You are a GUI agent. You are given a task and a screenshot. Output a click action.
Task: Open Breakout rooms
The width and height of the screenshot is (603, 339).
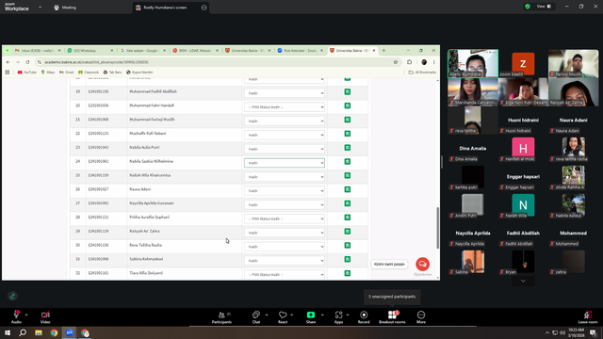(x=392, y=317)
